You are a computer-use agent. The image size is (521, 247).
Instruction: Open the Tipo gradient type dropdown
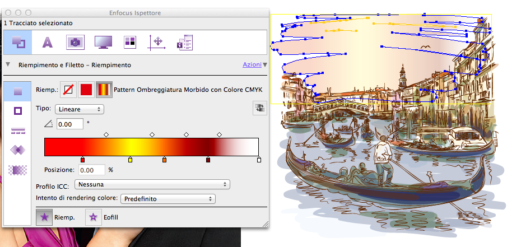78,109
